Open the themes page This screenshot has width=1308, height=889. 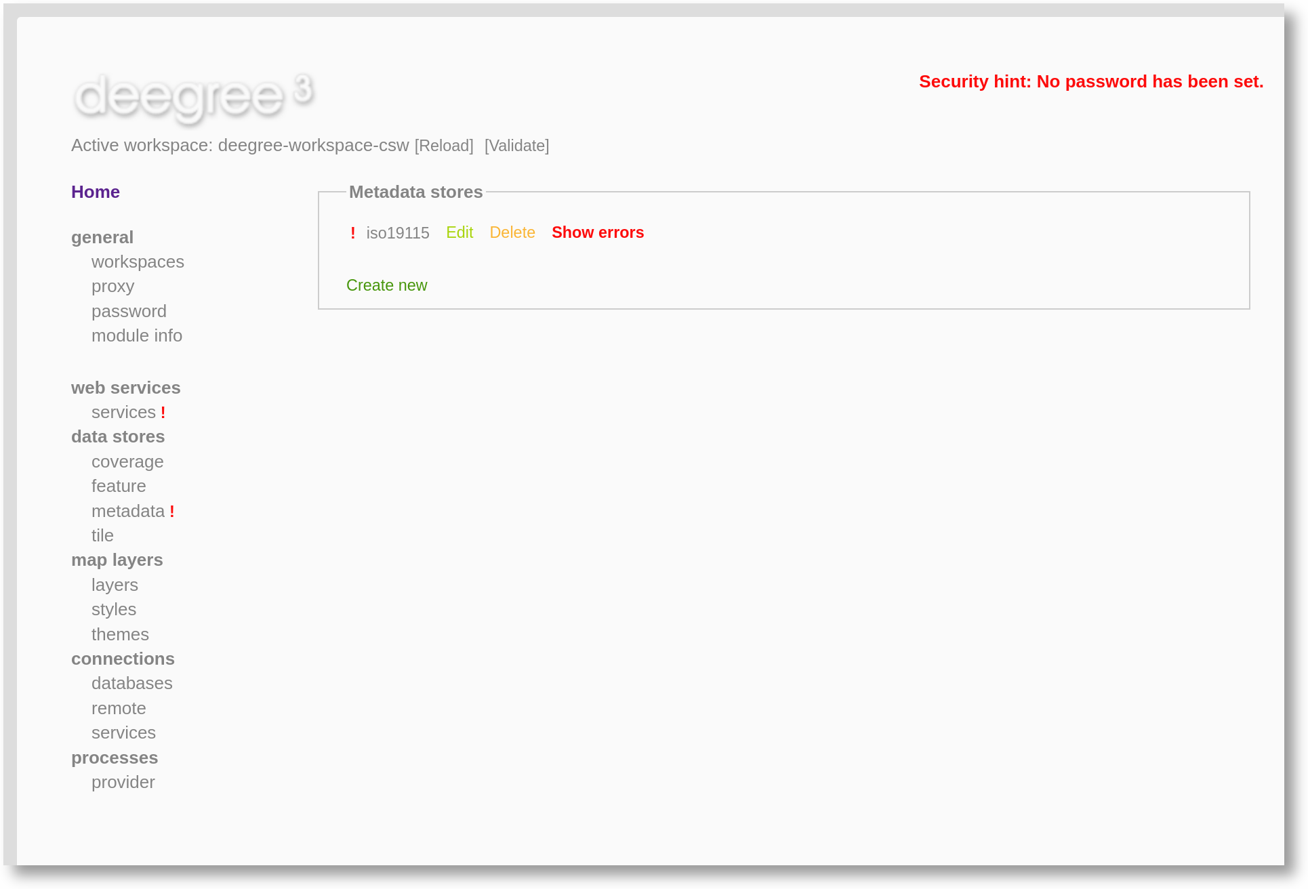point(120,634)
